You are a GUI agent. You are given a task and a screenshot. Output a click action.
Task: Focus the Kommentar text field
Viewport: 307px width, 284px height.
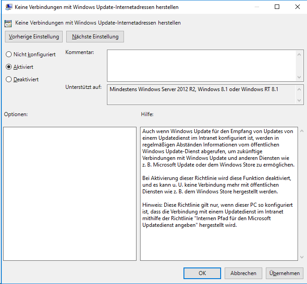[201, 65]
